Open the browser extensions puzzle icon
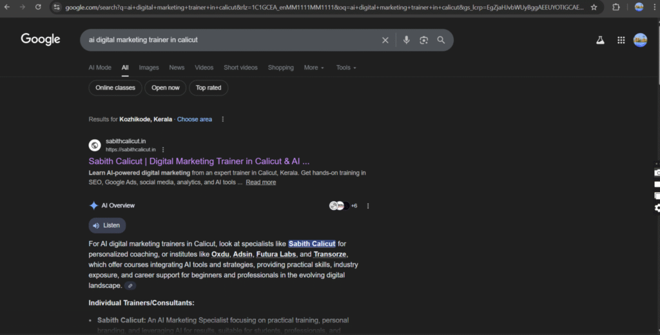This screenshot has height=335, width=660. tap(616, 7)
